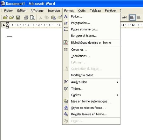The height and width of the screenshot is (140, 143).
Task: Open the Tableau menu
Action: click(x=95, y=10)
